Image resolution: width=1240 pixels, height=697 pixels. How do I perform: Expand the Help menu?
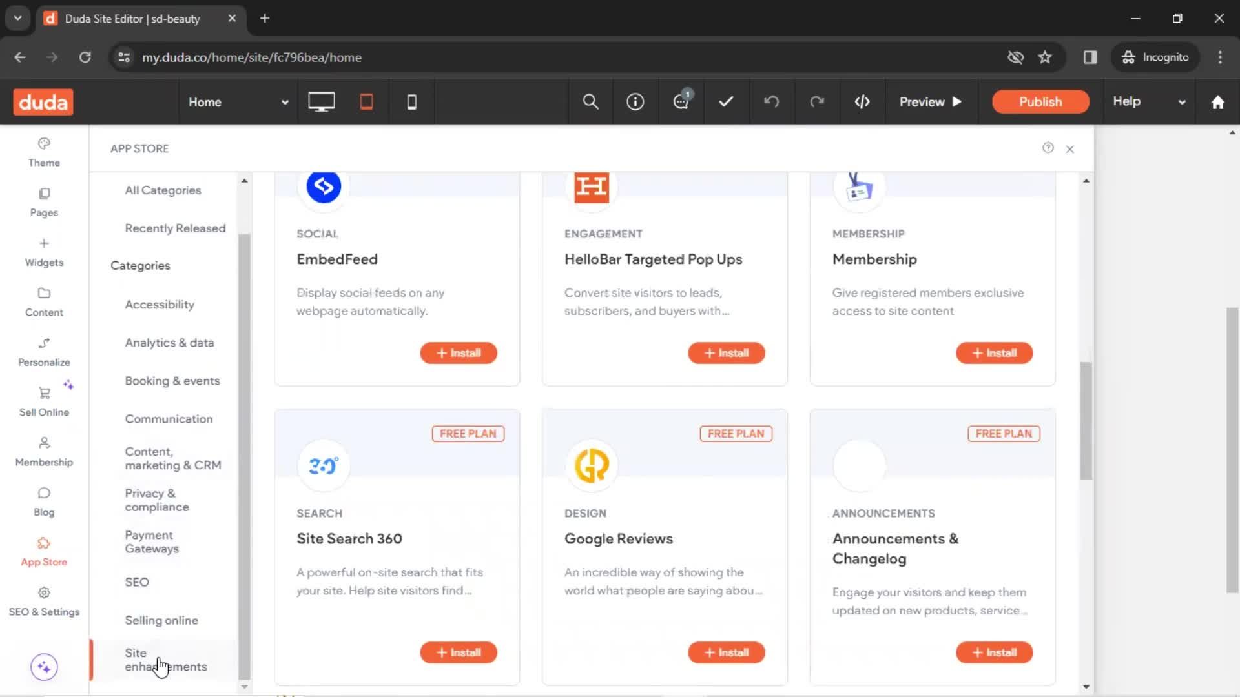[1149, 102]
